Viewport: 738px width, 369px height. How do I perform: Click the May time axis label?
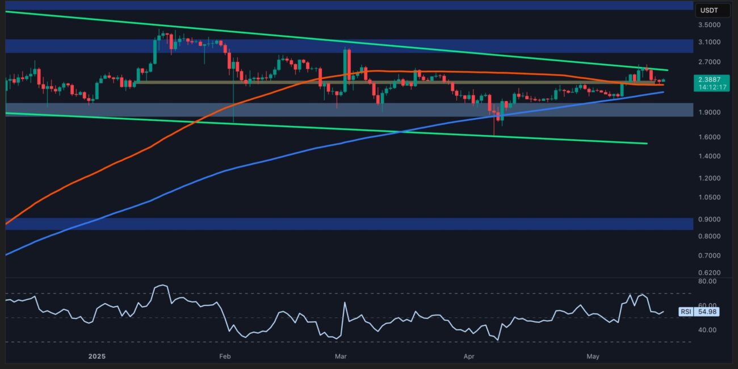pos(593,357)
